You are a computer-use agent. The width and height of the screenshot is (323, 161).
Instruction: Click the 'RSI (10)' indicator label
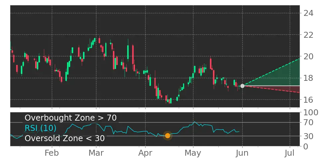tap(41, 128)
